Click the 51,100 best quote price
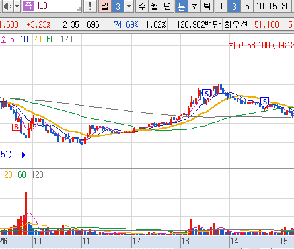This screenshot has width=294, height=249. click(x=266, y=24)
